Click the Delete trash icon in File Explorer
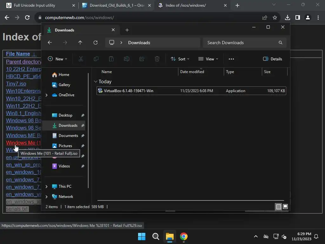This screenshot has width=325, height=244. (x=157, y=59)
